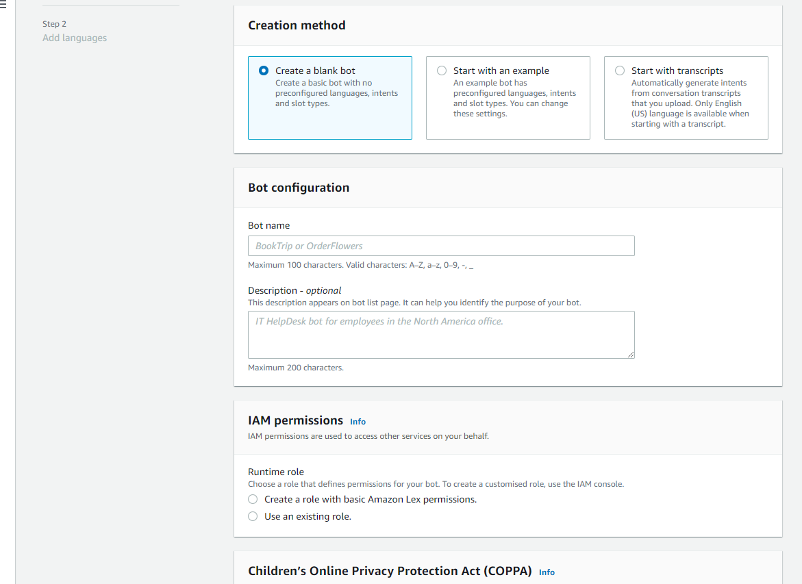
Task: Grab the Description textarea resize handle
Action: coord(631,354)
